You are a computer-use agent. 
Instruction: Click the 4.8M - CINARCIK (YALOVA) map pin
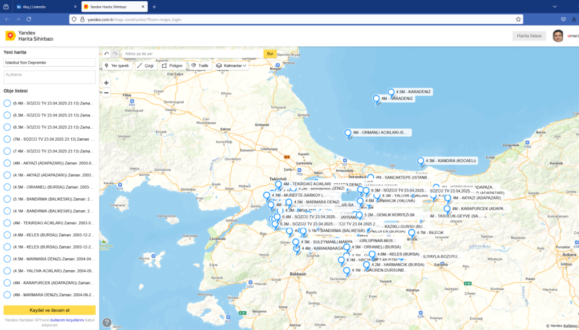360,203
